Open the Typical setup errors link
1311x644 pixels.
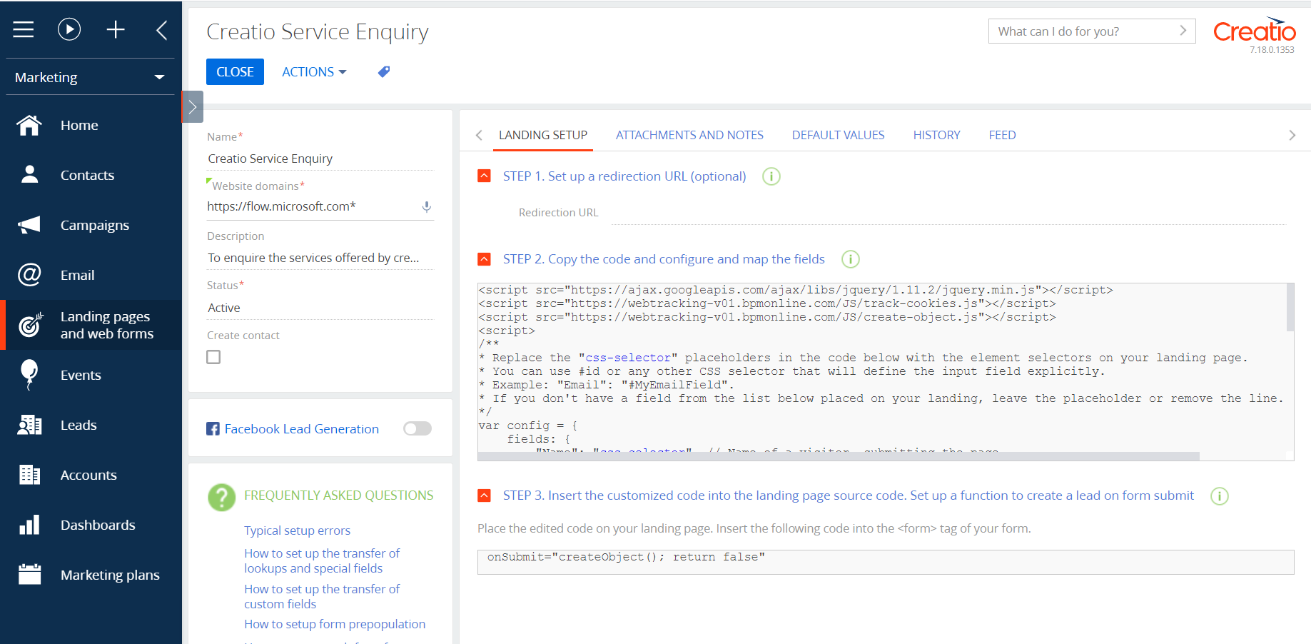click(297, 530)
